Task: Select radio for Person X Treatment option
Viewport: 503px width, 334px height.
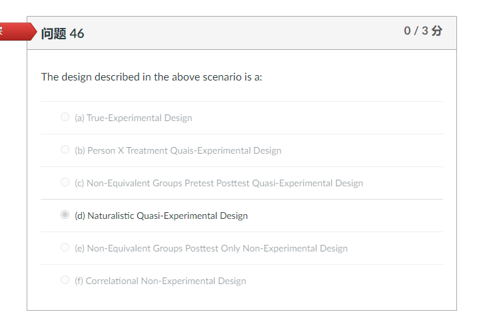Action: point(65,150)
